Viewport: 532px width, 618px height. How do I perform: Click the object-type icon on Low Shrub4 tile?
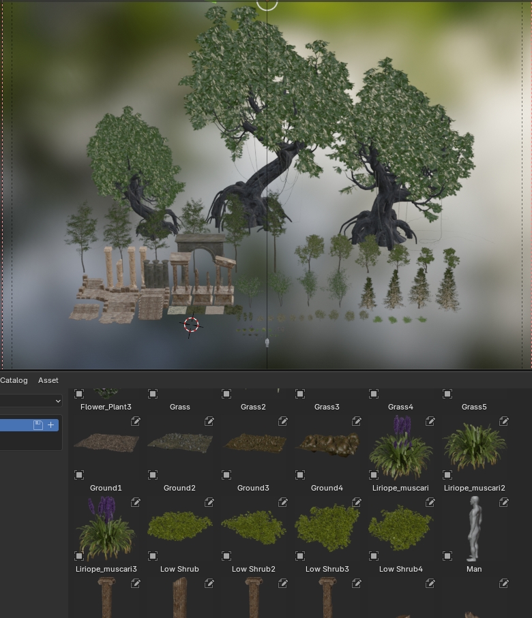[374, 556]
